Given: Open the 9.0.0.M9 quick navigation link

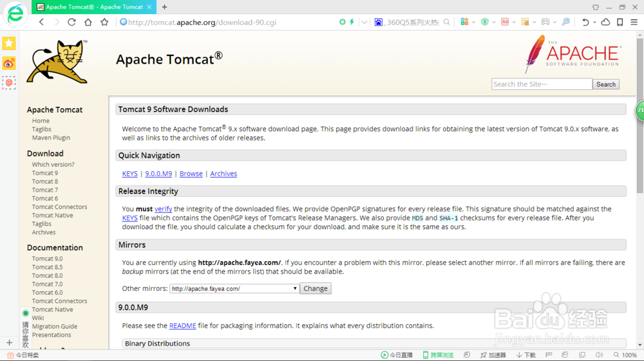Looking at the screenshot, I should tap(158, 174).
